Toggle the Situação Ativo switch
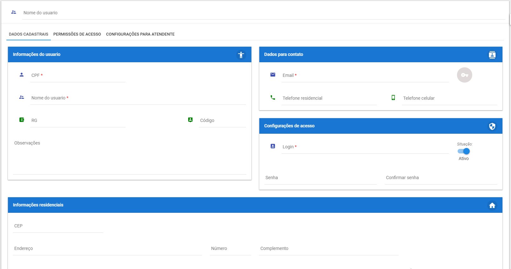511x269 pixels. [464, 151]
